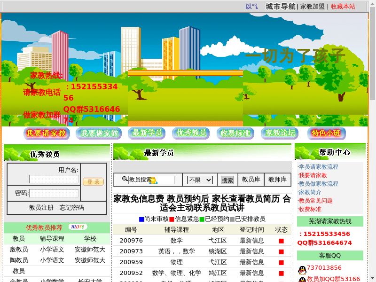This screenshot has height=282, width=376.
Task: Open 最新学员 navigation button
Action: click(x=147, y=133)
